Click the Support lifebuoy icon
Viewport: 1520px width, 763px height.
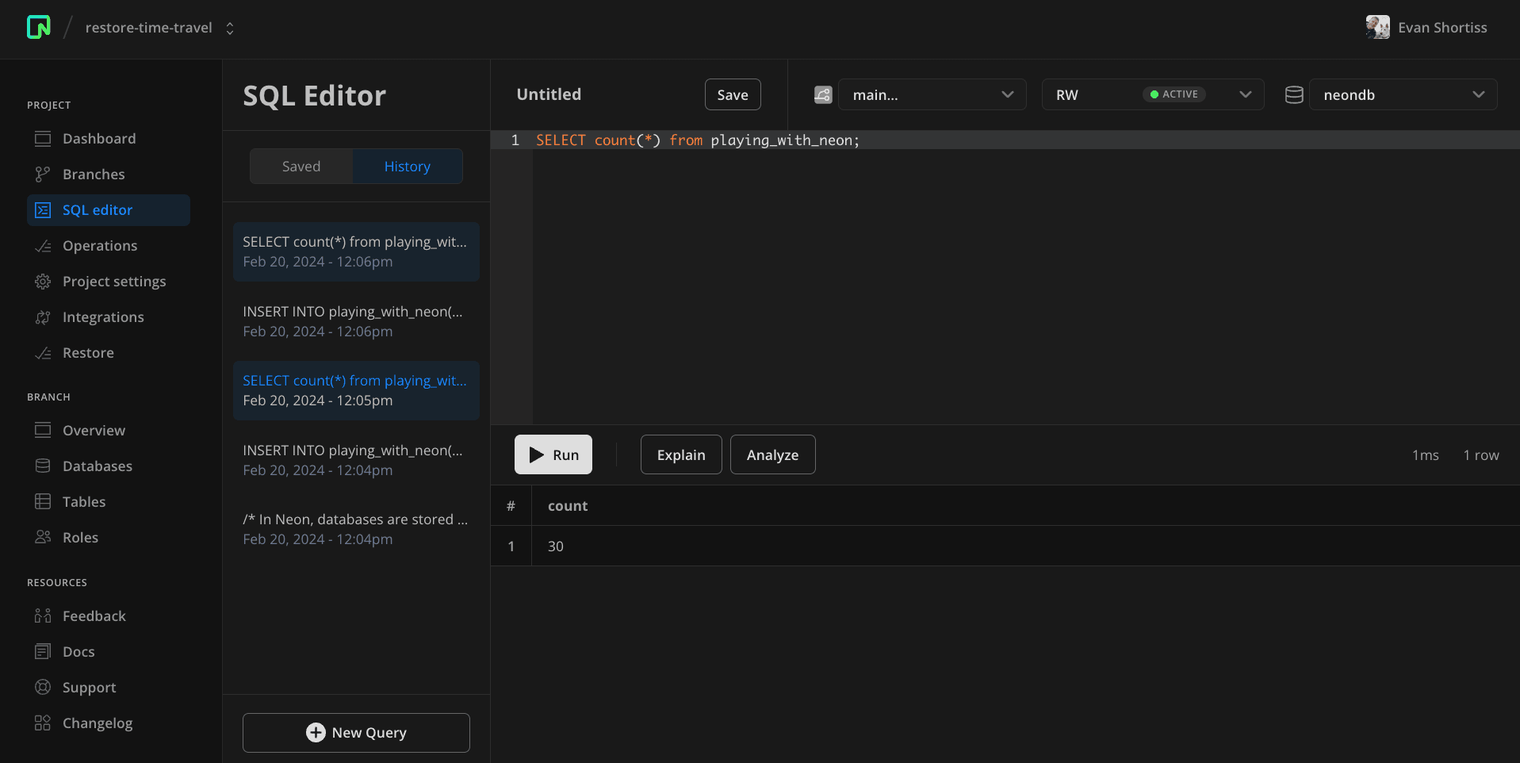click(x=43, y=688)
